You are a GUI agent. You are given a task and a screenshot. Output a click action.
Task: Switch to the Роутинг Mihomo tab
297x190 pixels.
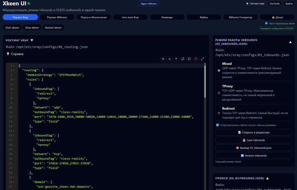coord(57,17)
